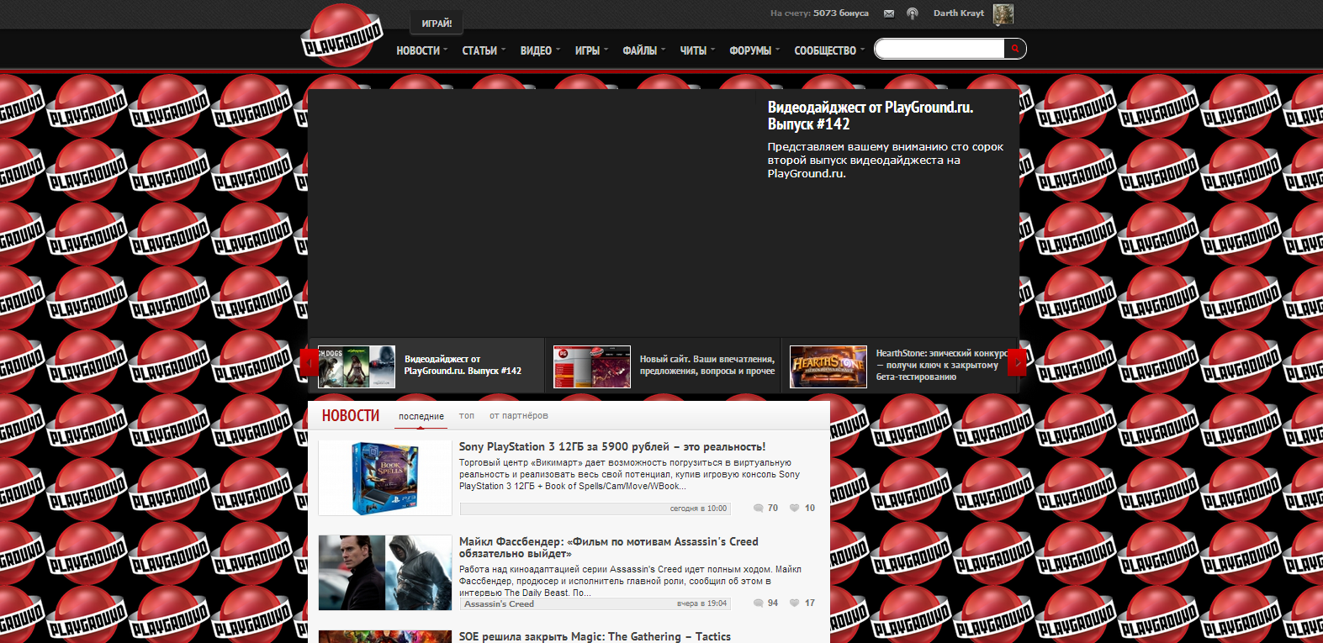Switch to the последние news tab
1323x643 pixels.
point(421,416)
